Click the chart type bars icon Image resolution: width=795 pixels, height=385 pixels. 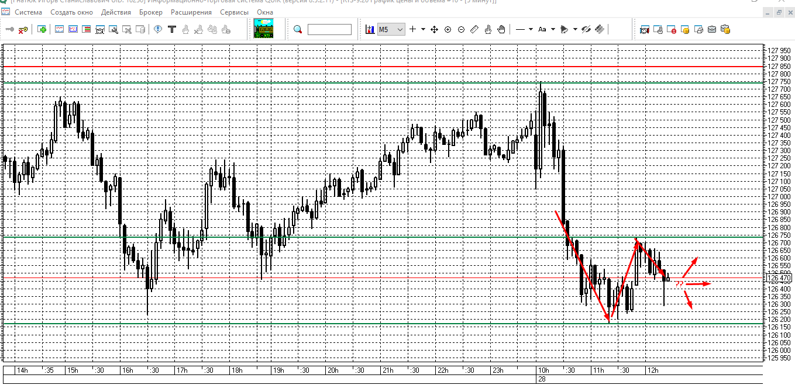(x=370, y=29)
